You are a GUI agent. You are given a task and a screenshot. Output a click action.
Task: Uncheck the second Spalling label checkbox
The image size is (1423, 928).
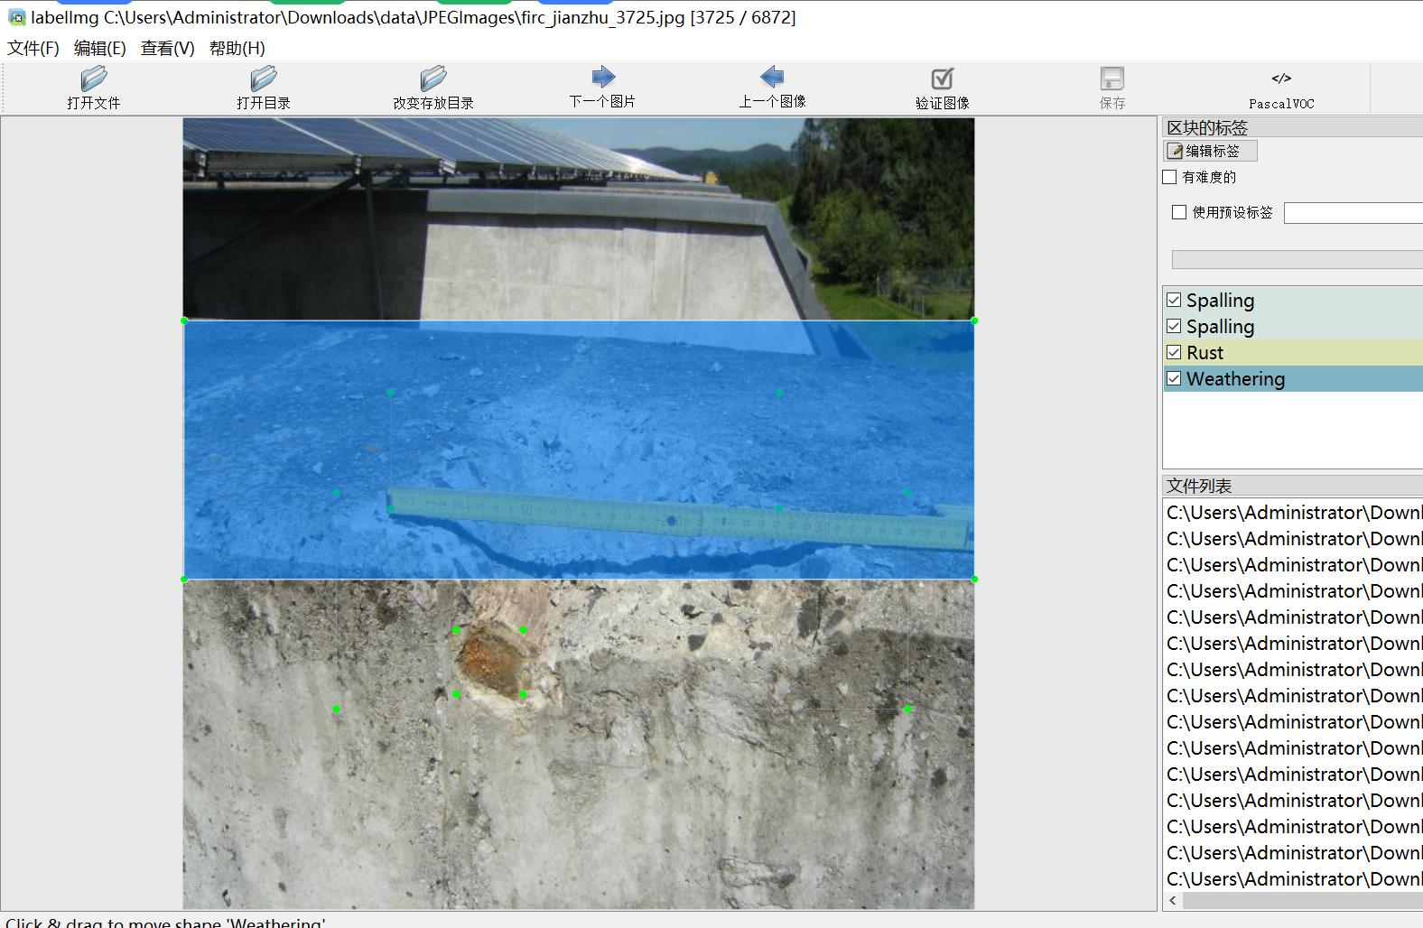pyautogui.click(x=1174, y=326)
